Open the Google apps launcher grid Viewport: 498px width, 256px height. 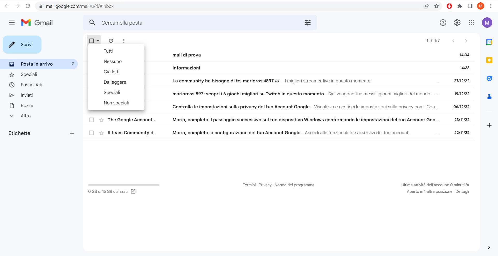point(472,23)
